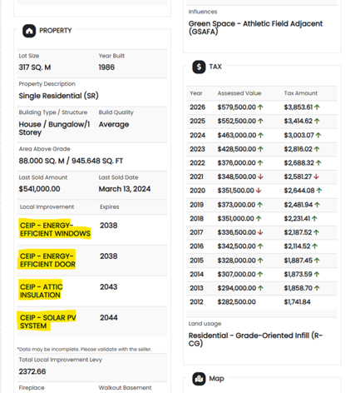The height and width of the screenshot is (393, 350).
Task: Click the Year column header in tax table
Action: tap(196, 93)
